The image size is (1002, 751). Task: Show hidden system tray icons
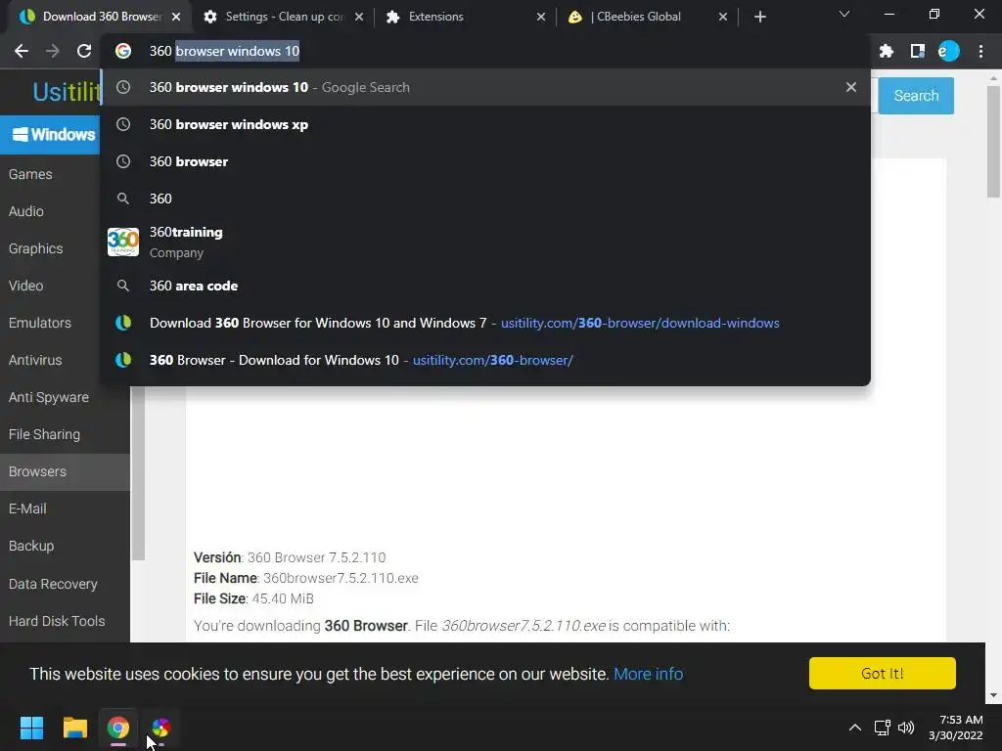tap(854, 728)
